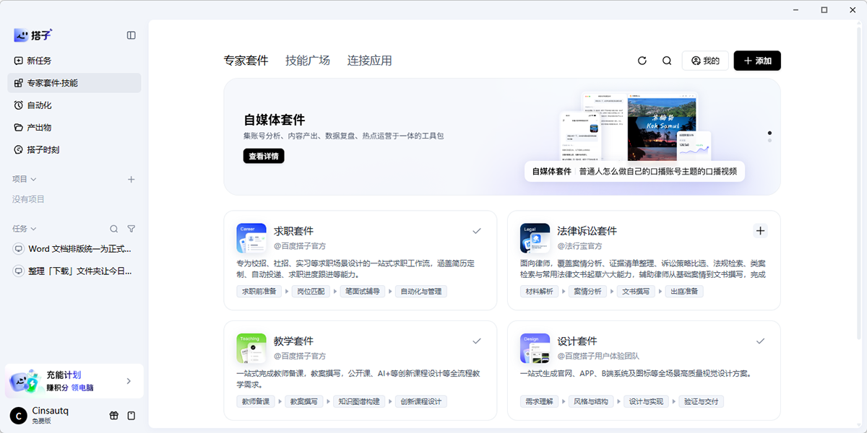
Task: Click the gift icon beside the username
Action: tap(113, 416)
